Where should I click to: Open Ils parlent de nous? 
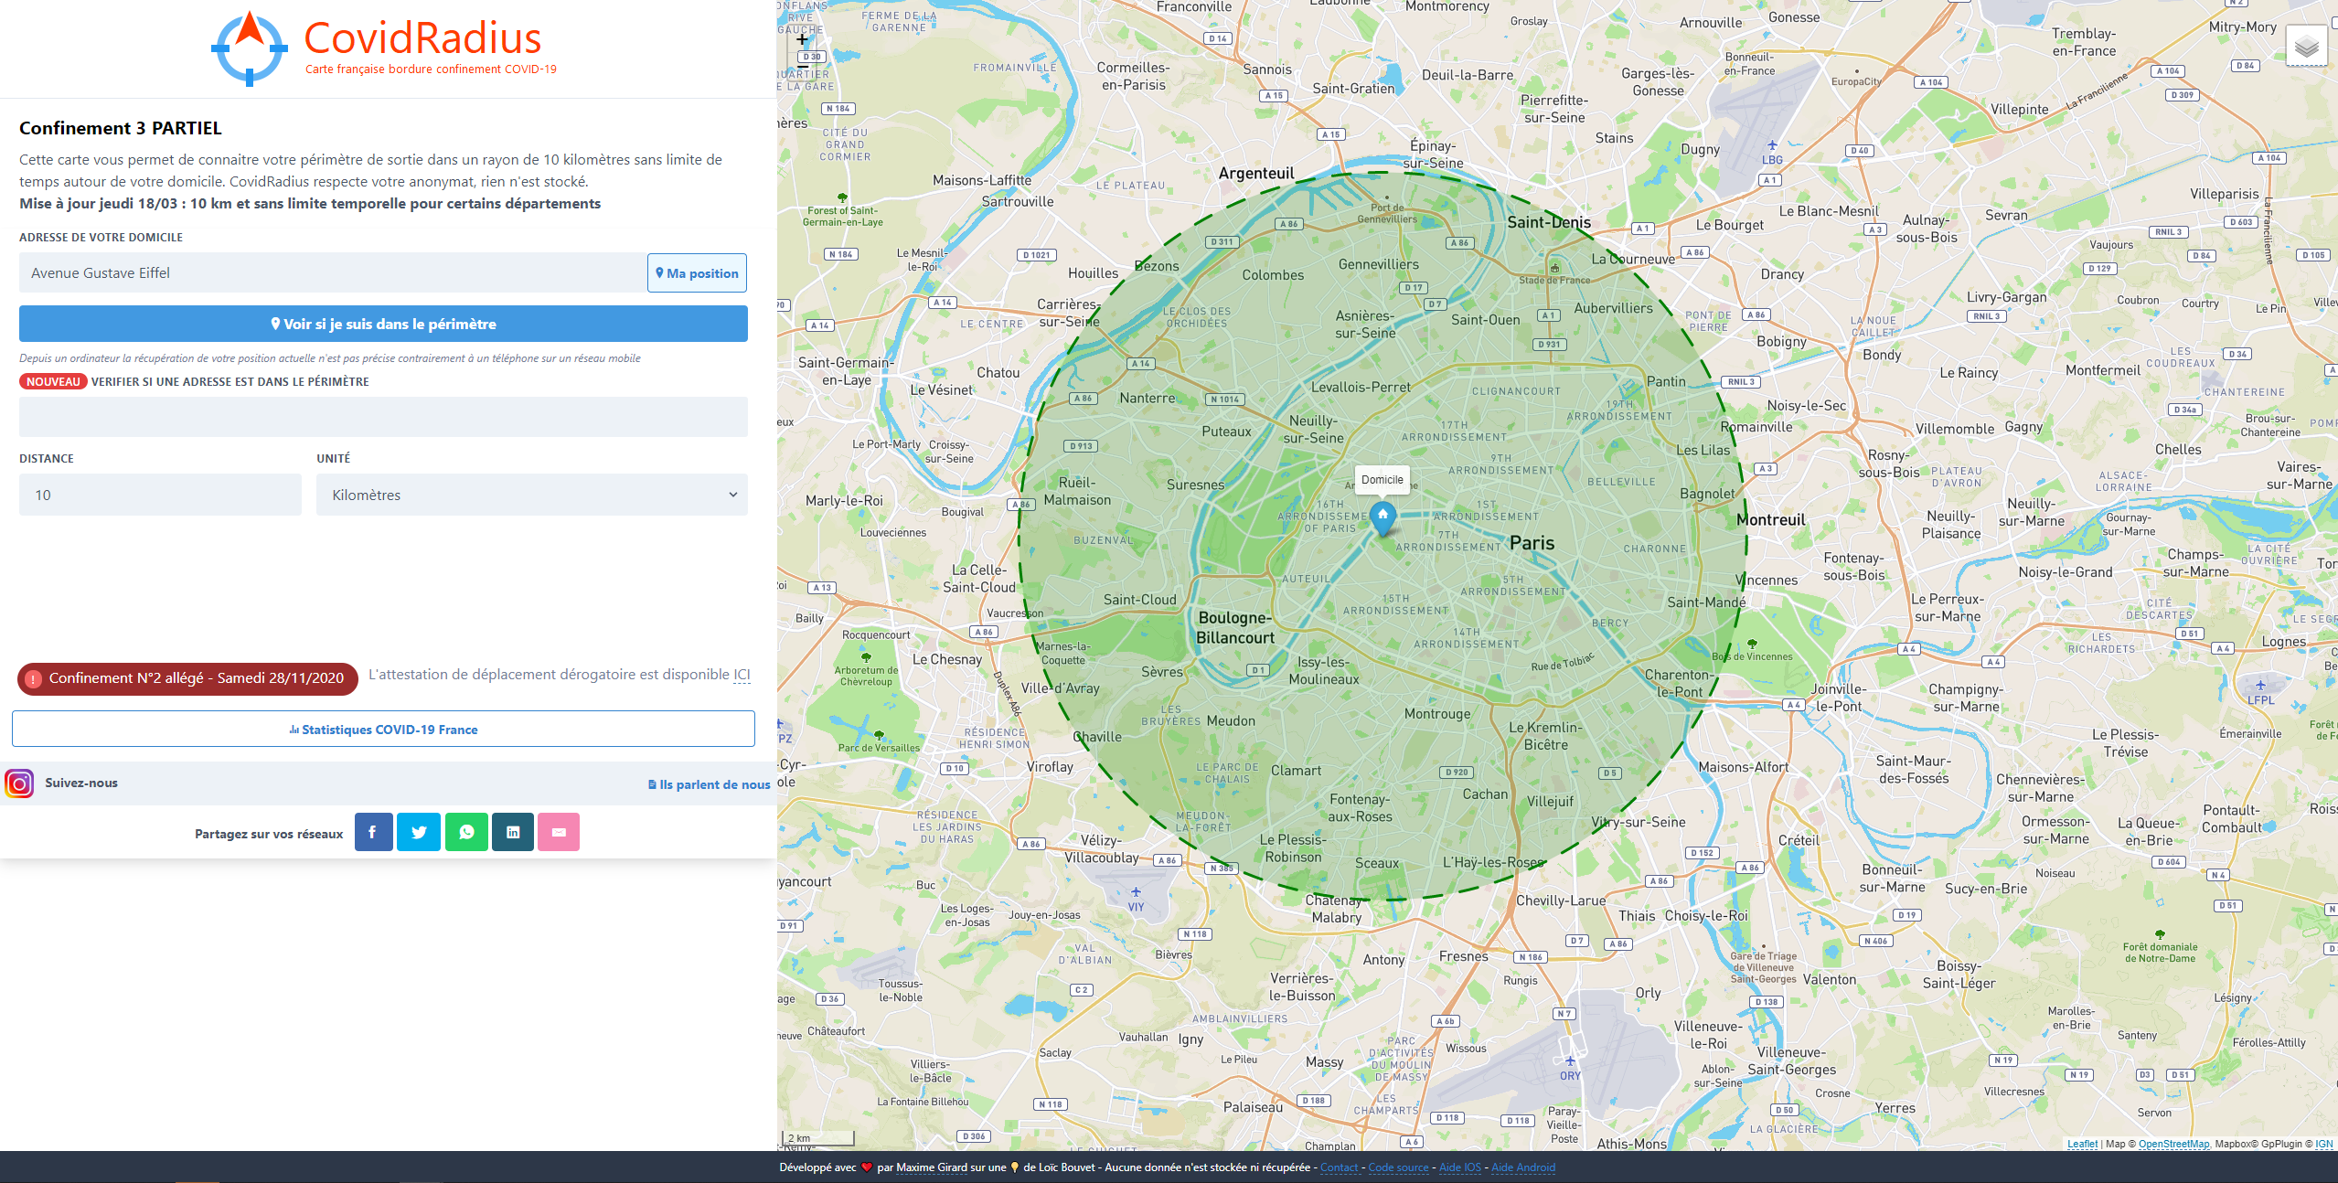(x=709, y=784)
